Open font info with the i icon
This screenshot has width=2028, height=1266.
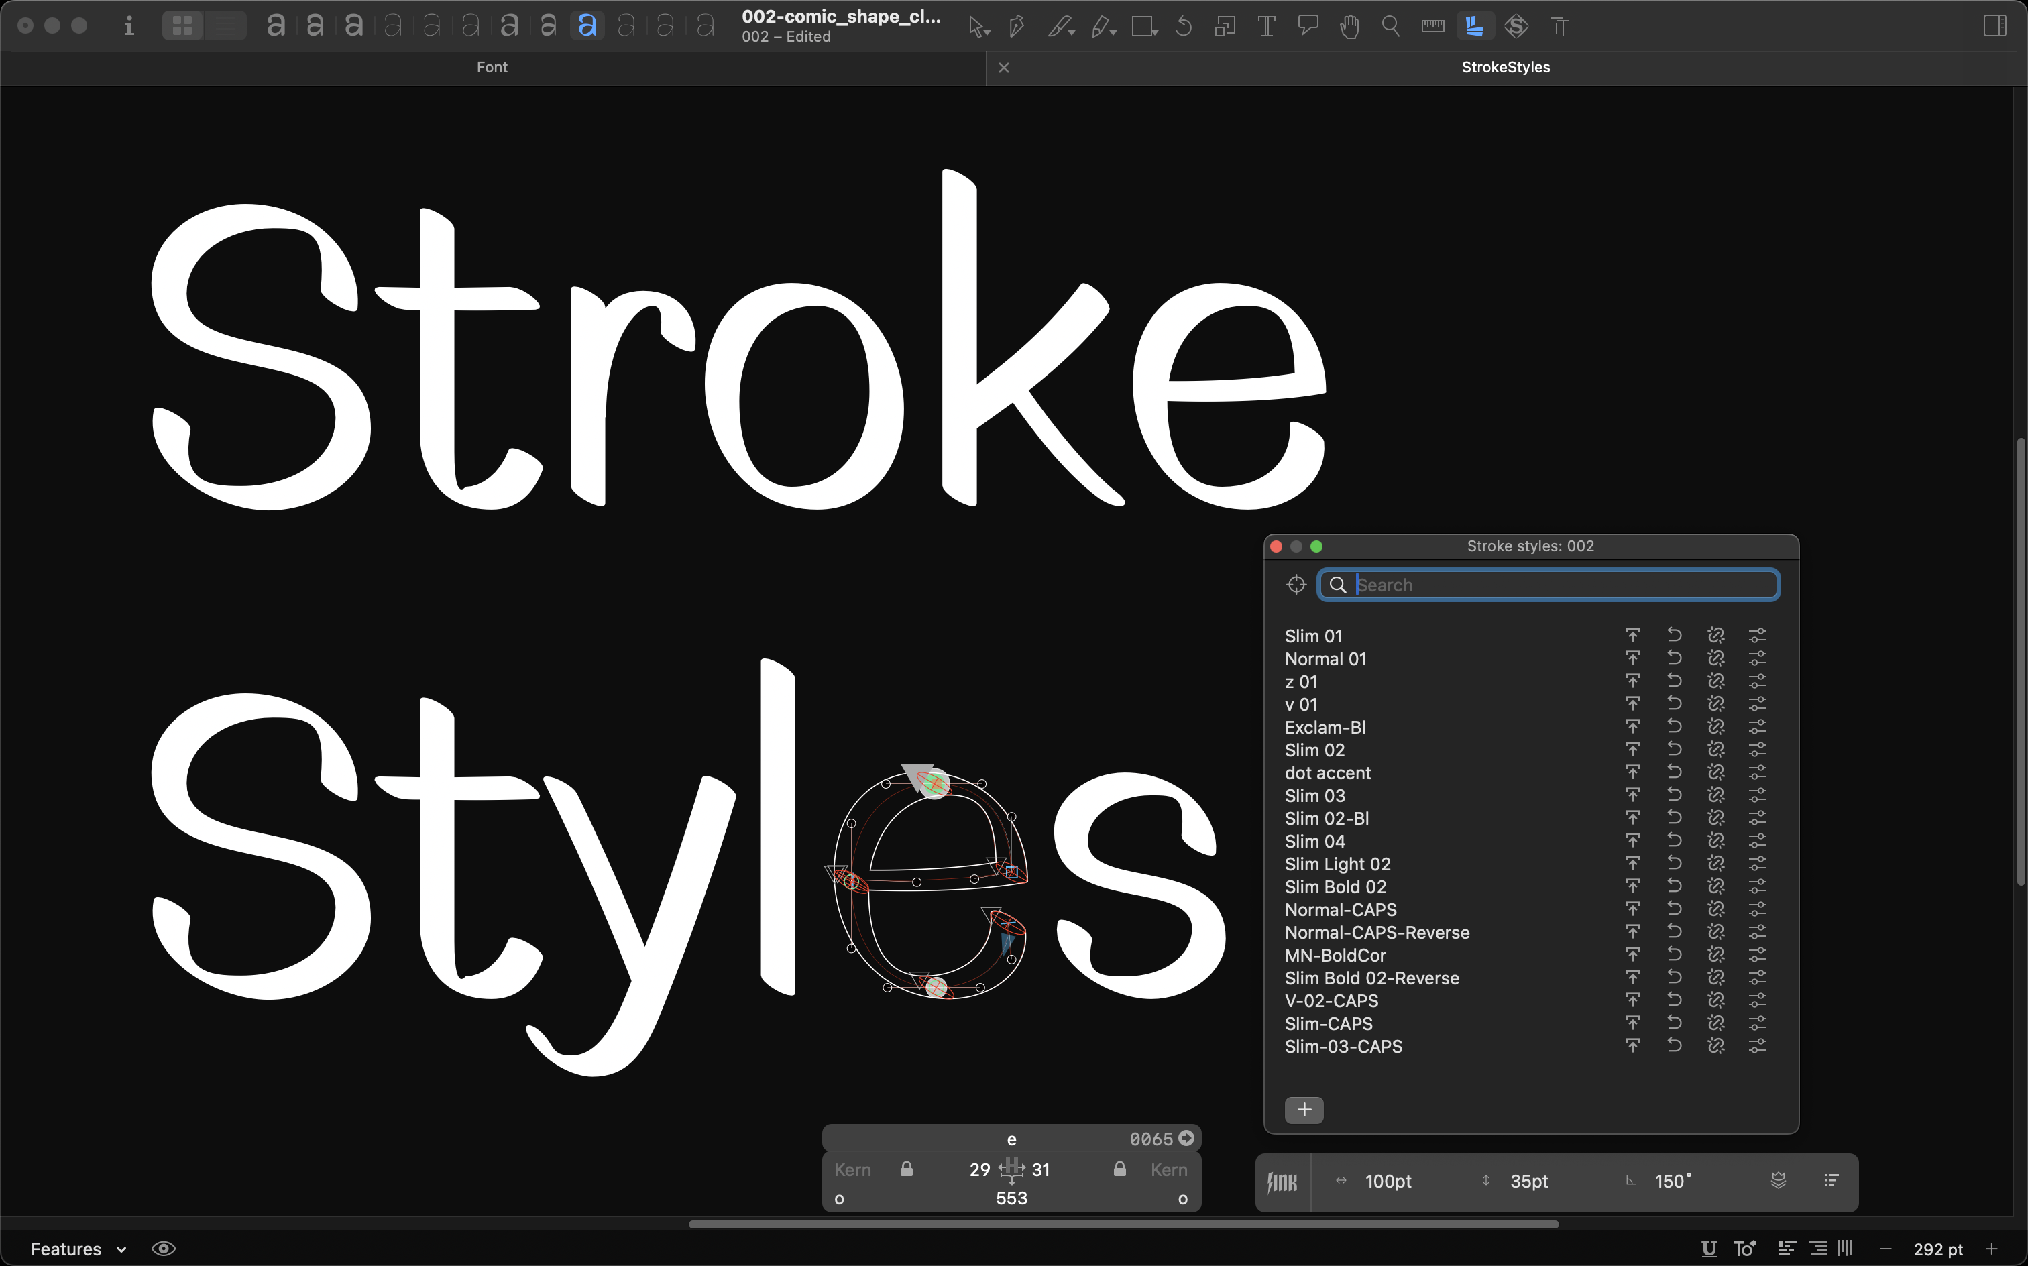pos(128,26)
